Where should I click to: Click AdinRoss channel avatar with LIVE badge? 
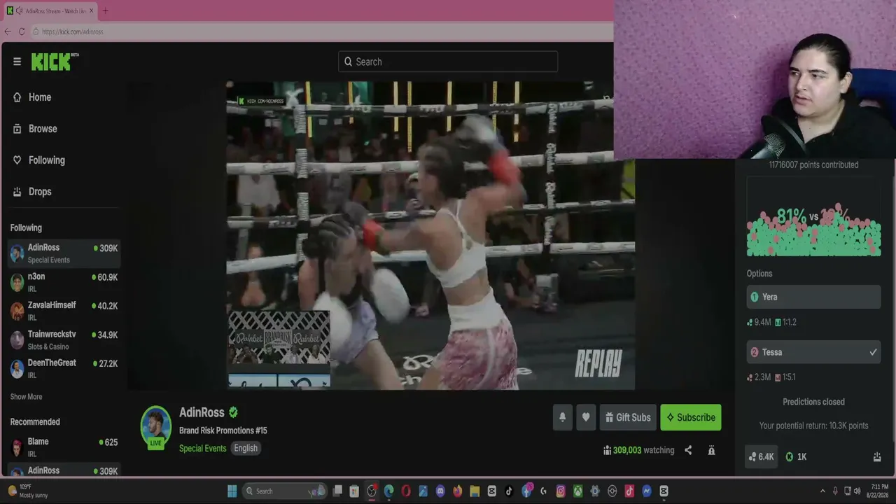[x=155, y=426]
